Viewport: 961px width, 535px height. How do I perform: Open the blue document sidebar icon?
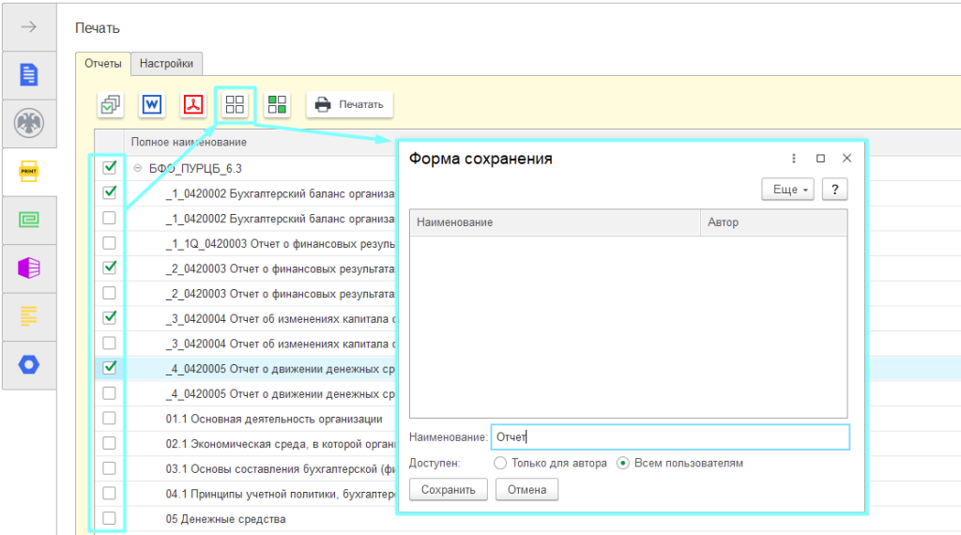pos(29,74)
